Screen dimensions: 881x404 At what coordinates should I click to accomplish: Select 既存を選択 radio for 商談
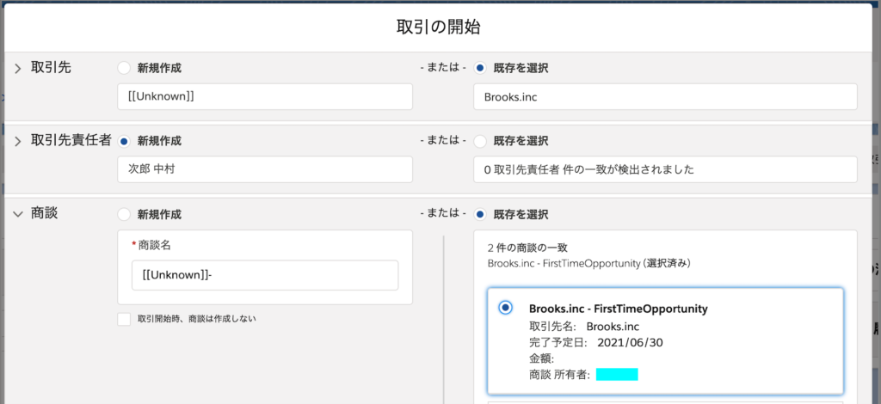(480, 214)
